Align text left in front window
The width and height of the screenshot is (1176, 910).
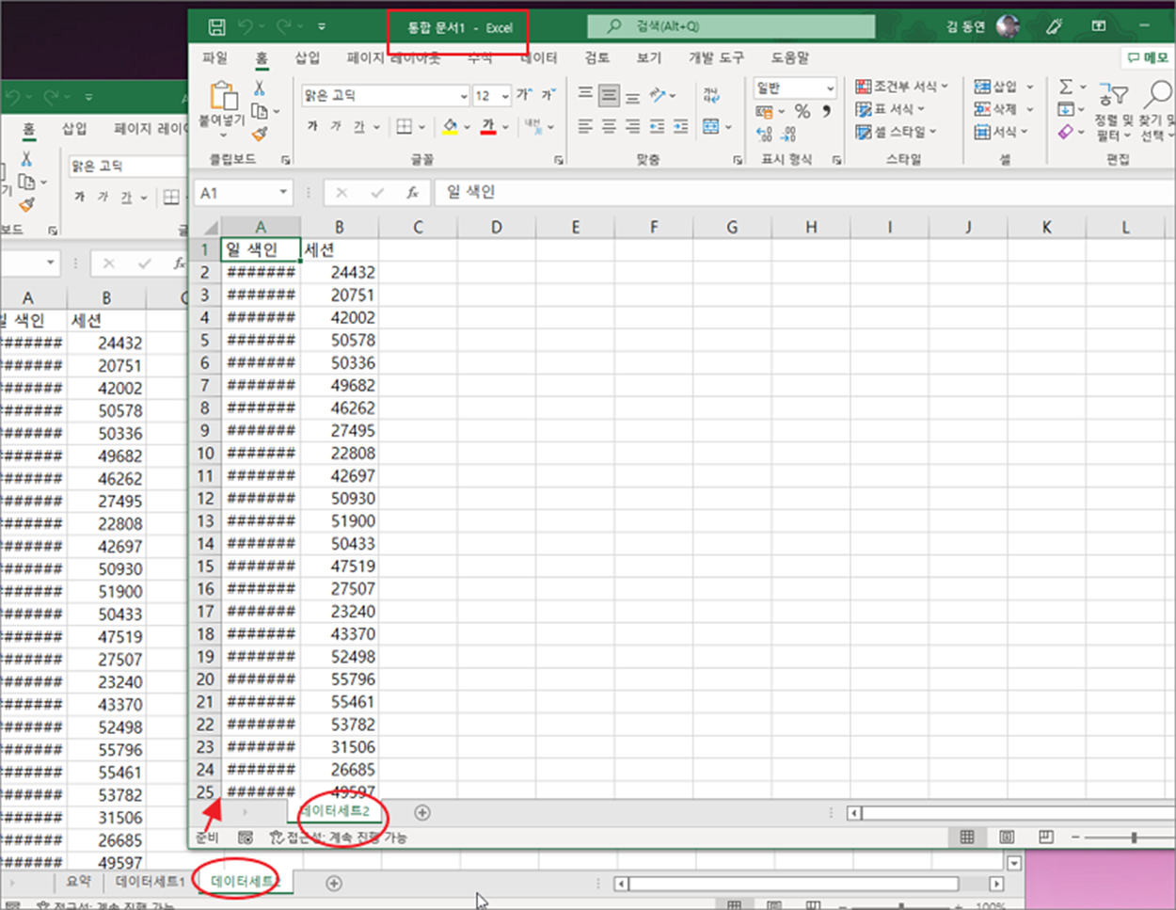click(585, 126)
